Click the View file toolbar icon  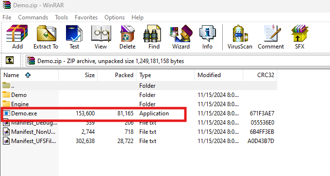pyautogui.click(x=100, y=37)
